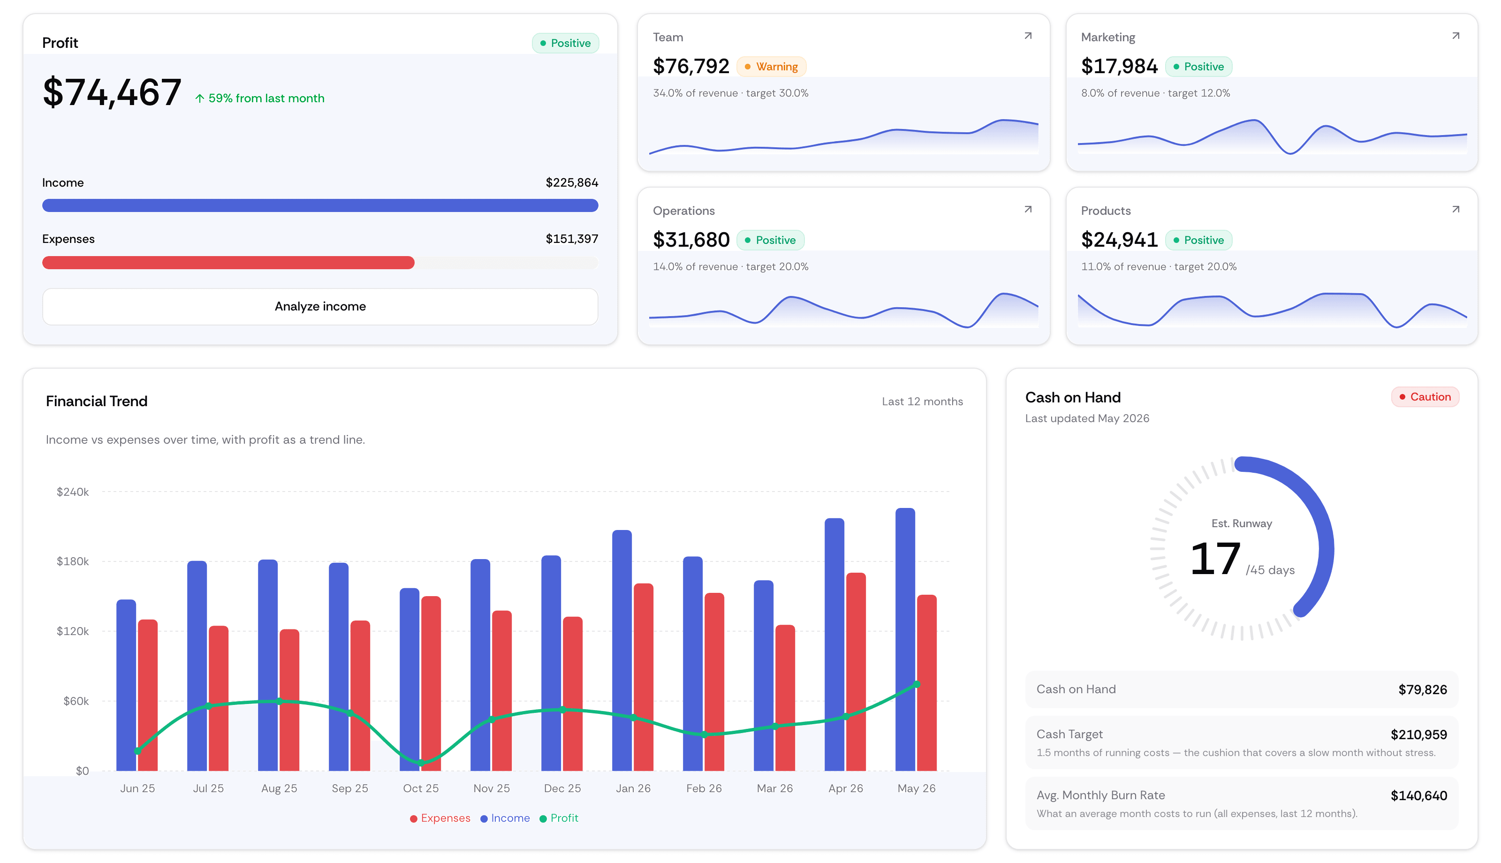
Task: Click the May 26 blue income bar
Action: [x=905, y=639]
